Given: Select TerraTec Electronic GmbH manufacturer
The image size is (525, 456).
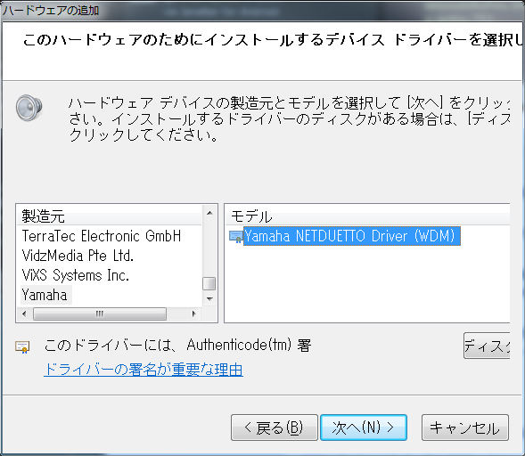Looking at the screenshot, I should click(102, 236).
